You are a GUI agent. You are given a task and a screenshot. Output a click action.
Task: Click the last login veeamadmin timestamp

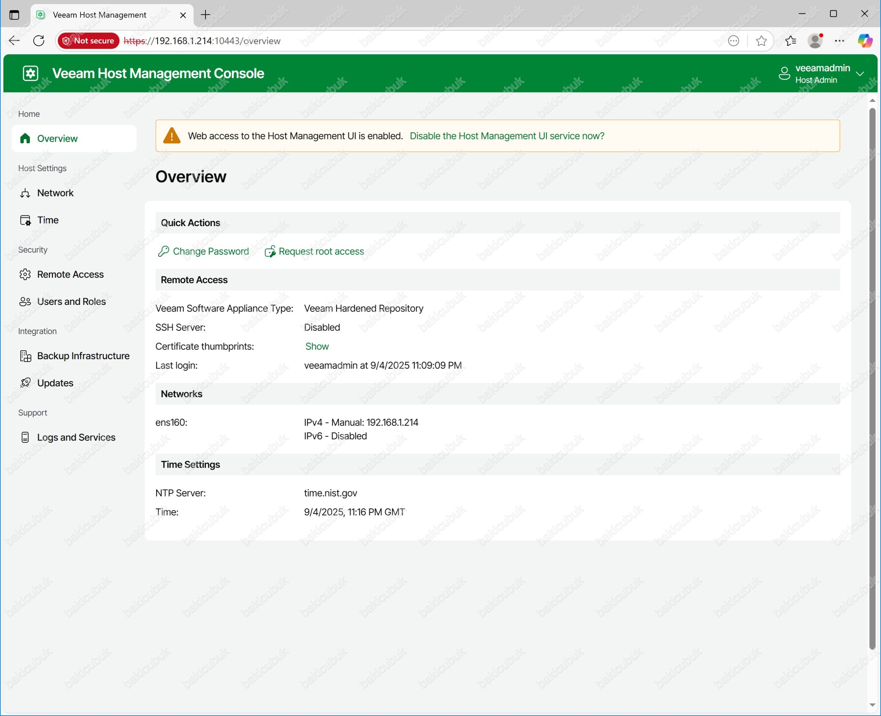[x=383, y=365]
